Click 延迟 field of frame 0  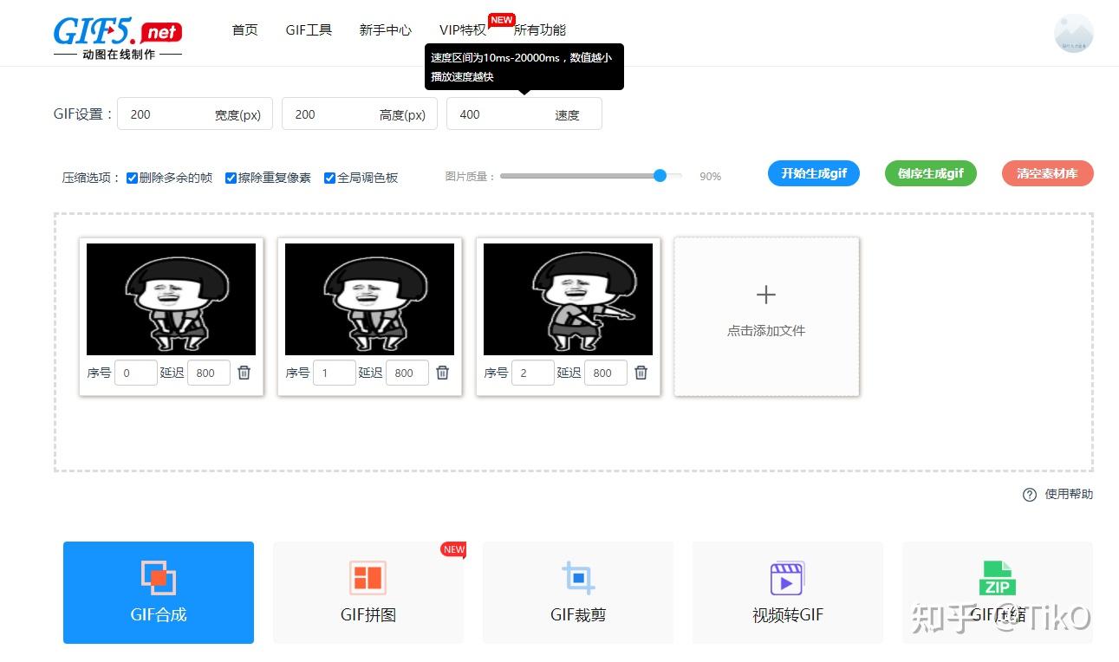coord(209,373)
